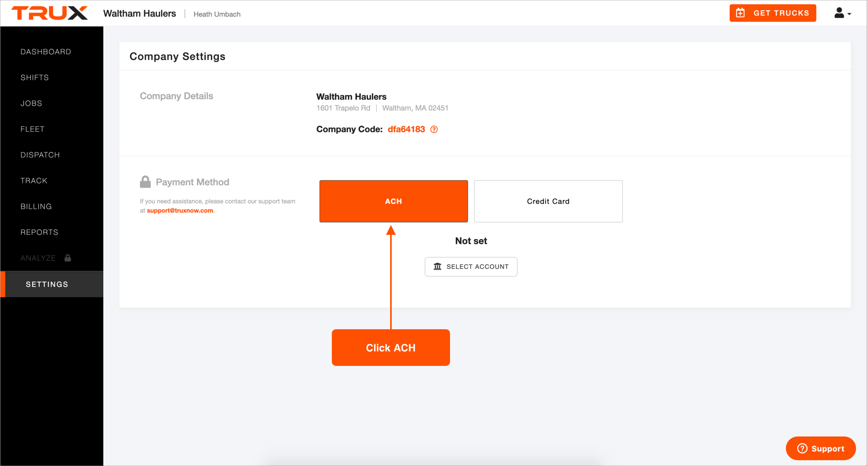Choose the ACH payment method

pos(394,201)
